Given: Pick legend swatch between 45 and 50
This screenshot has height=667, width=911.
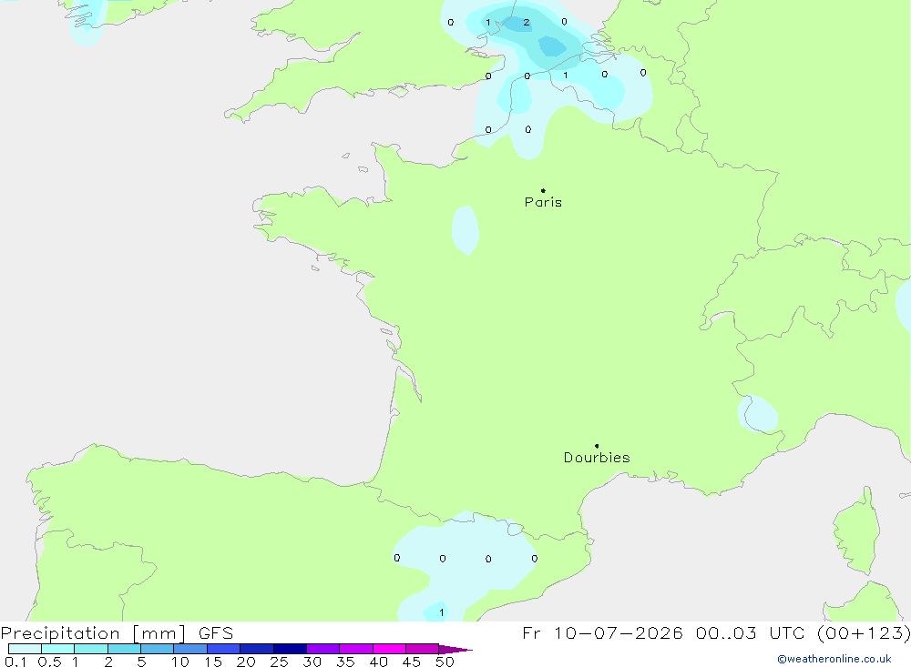Looking at the screenshot, I should click(423, 649).
